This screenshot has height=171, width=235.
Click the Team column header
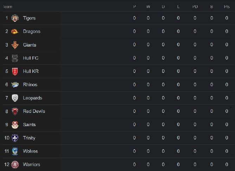pos(8,7)
